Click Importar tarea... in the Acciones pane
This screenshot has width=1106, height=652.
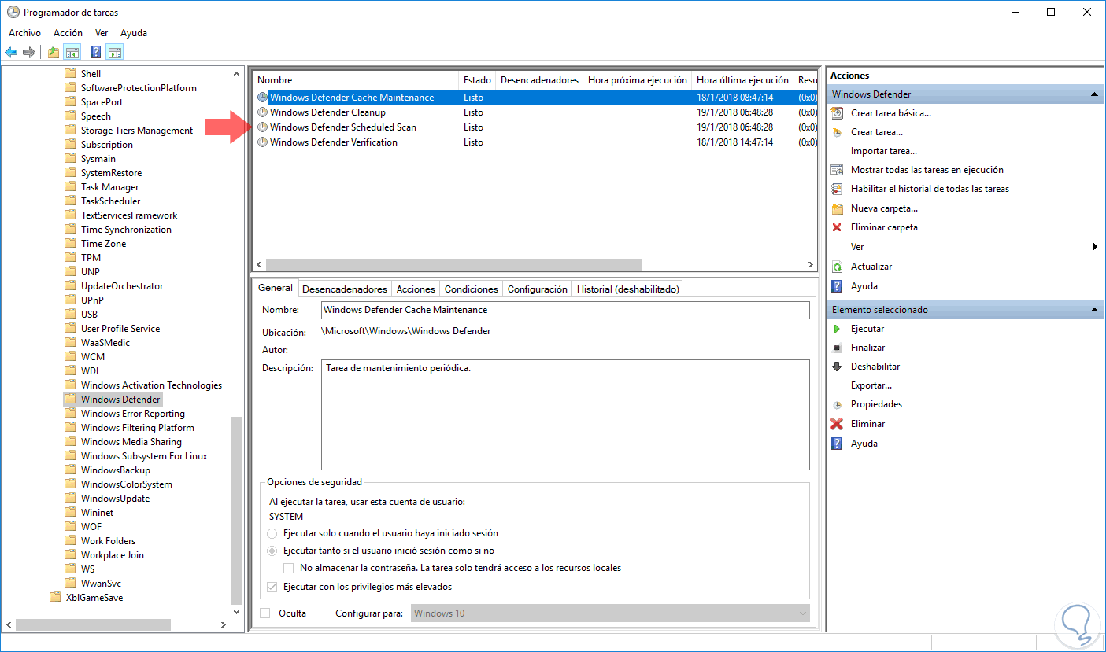pyautogui.click(x=884, y=151)
